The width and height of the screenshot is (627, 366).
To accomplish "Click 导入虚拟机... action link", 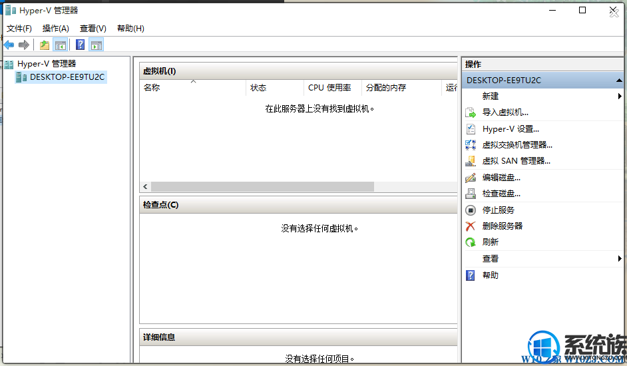I will tap(505, 112).
